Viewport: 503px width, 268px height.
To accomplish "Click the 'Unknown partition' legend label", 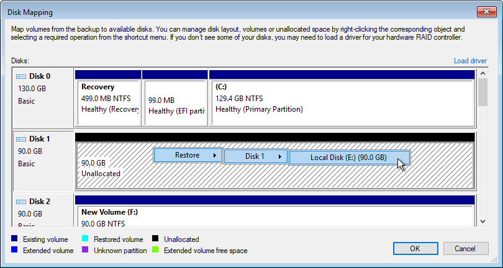I will point(120,251).
